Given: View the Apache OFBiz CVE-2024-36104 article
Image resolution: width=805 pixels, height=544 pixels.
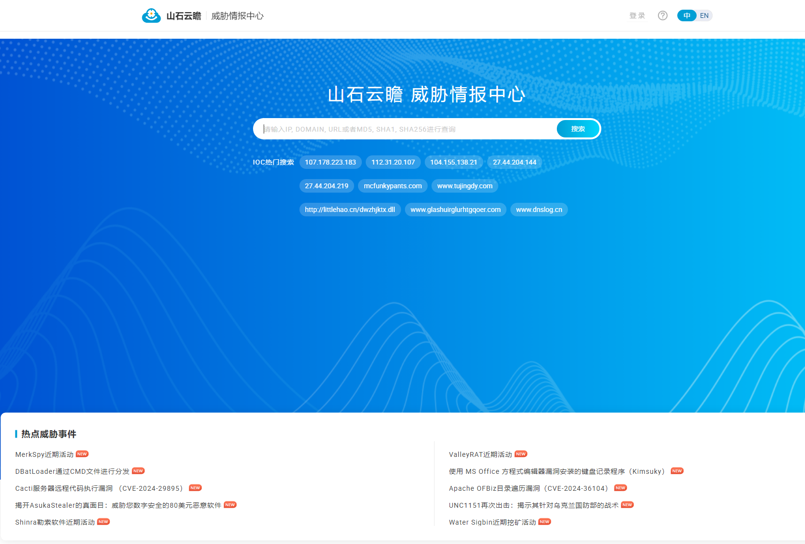Looking at the screenshot, I should pyautogui.click(x=528, y=488).
